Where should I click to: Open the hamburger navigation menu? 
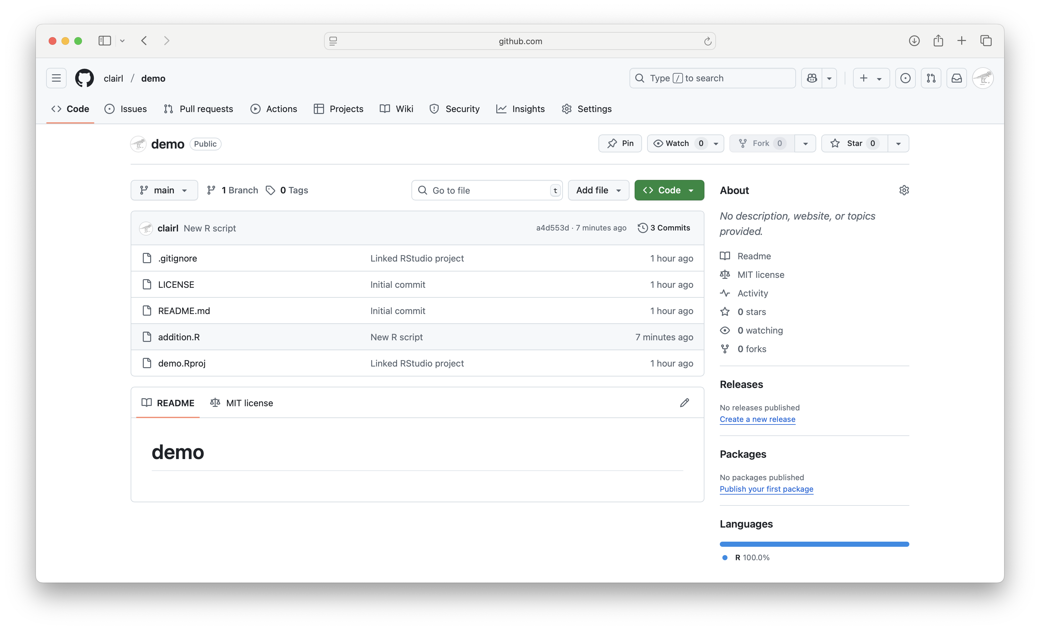pos(56,78)
